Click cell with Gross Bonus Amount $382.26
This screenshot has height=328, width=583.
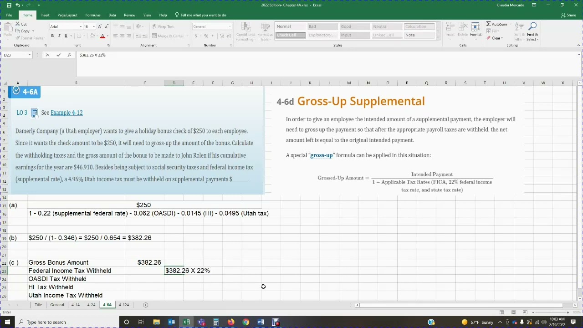(145, 262)
